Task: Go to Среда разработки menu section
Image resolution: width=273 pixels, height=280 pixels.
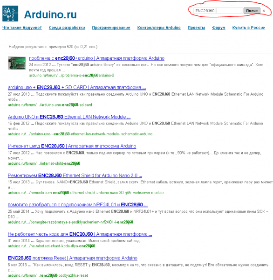Action: [67, 28]
